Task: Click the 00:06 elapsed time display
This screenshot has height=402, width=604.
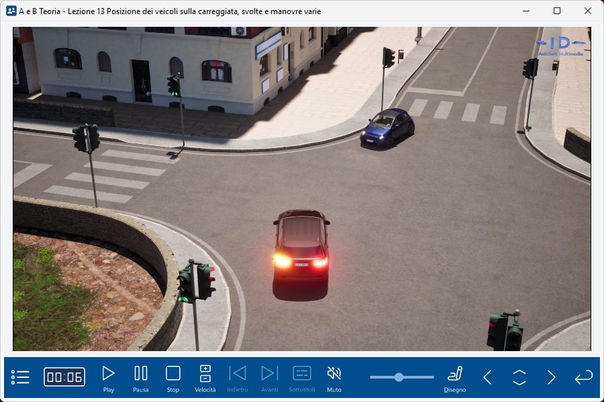Action: [64, 377]
